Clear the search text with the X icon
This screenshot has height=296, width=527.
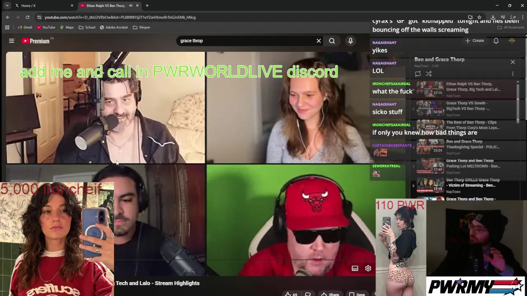[x=318, y=41]
